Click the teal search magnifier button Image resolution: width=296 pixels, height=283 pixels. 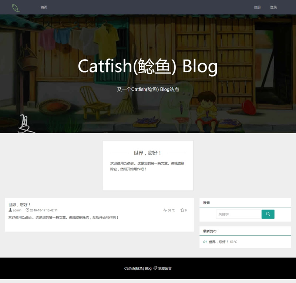tap(268, 214)
